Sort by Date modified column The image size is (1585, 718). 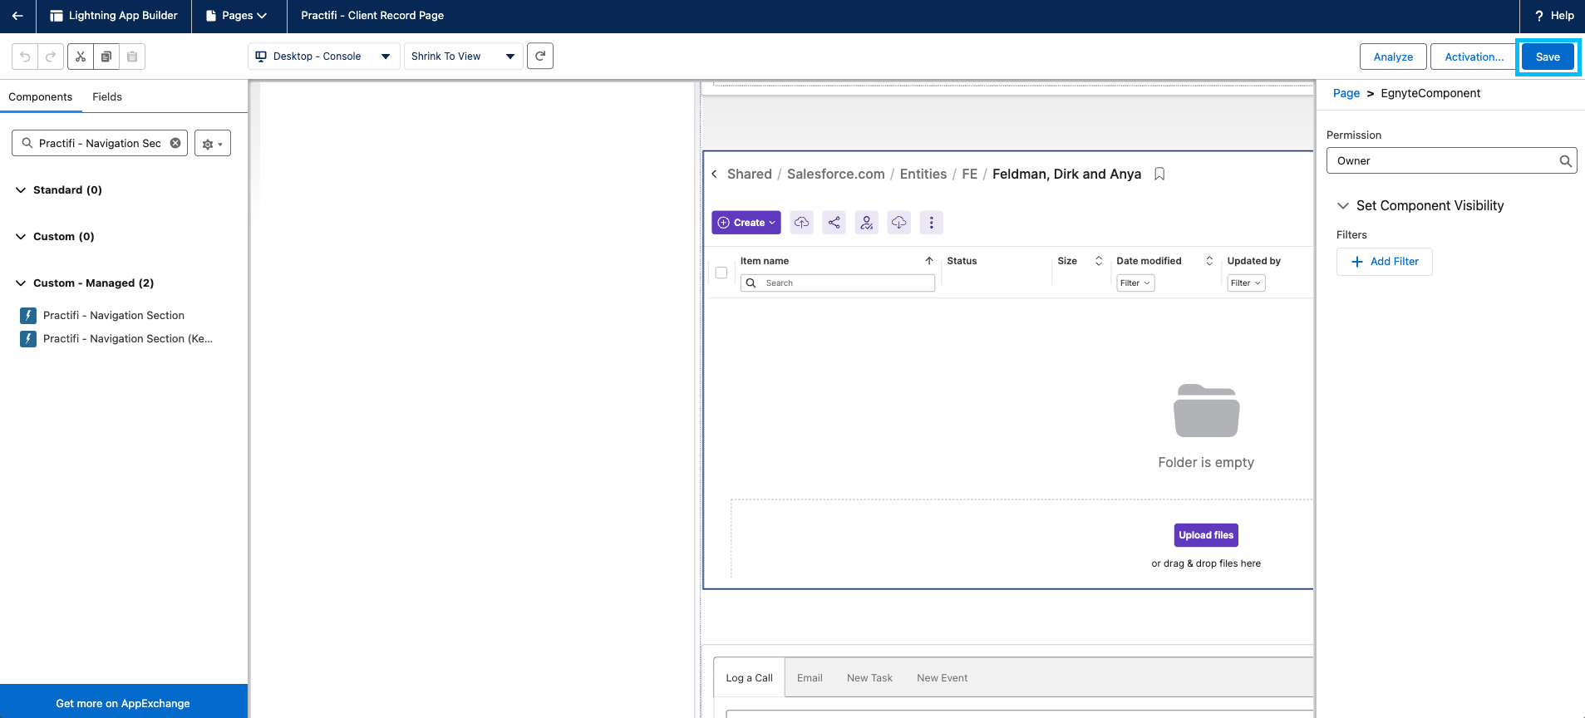click(x=1209, y=261)
